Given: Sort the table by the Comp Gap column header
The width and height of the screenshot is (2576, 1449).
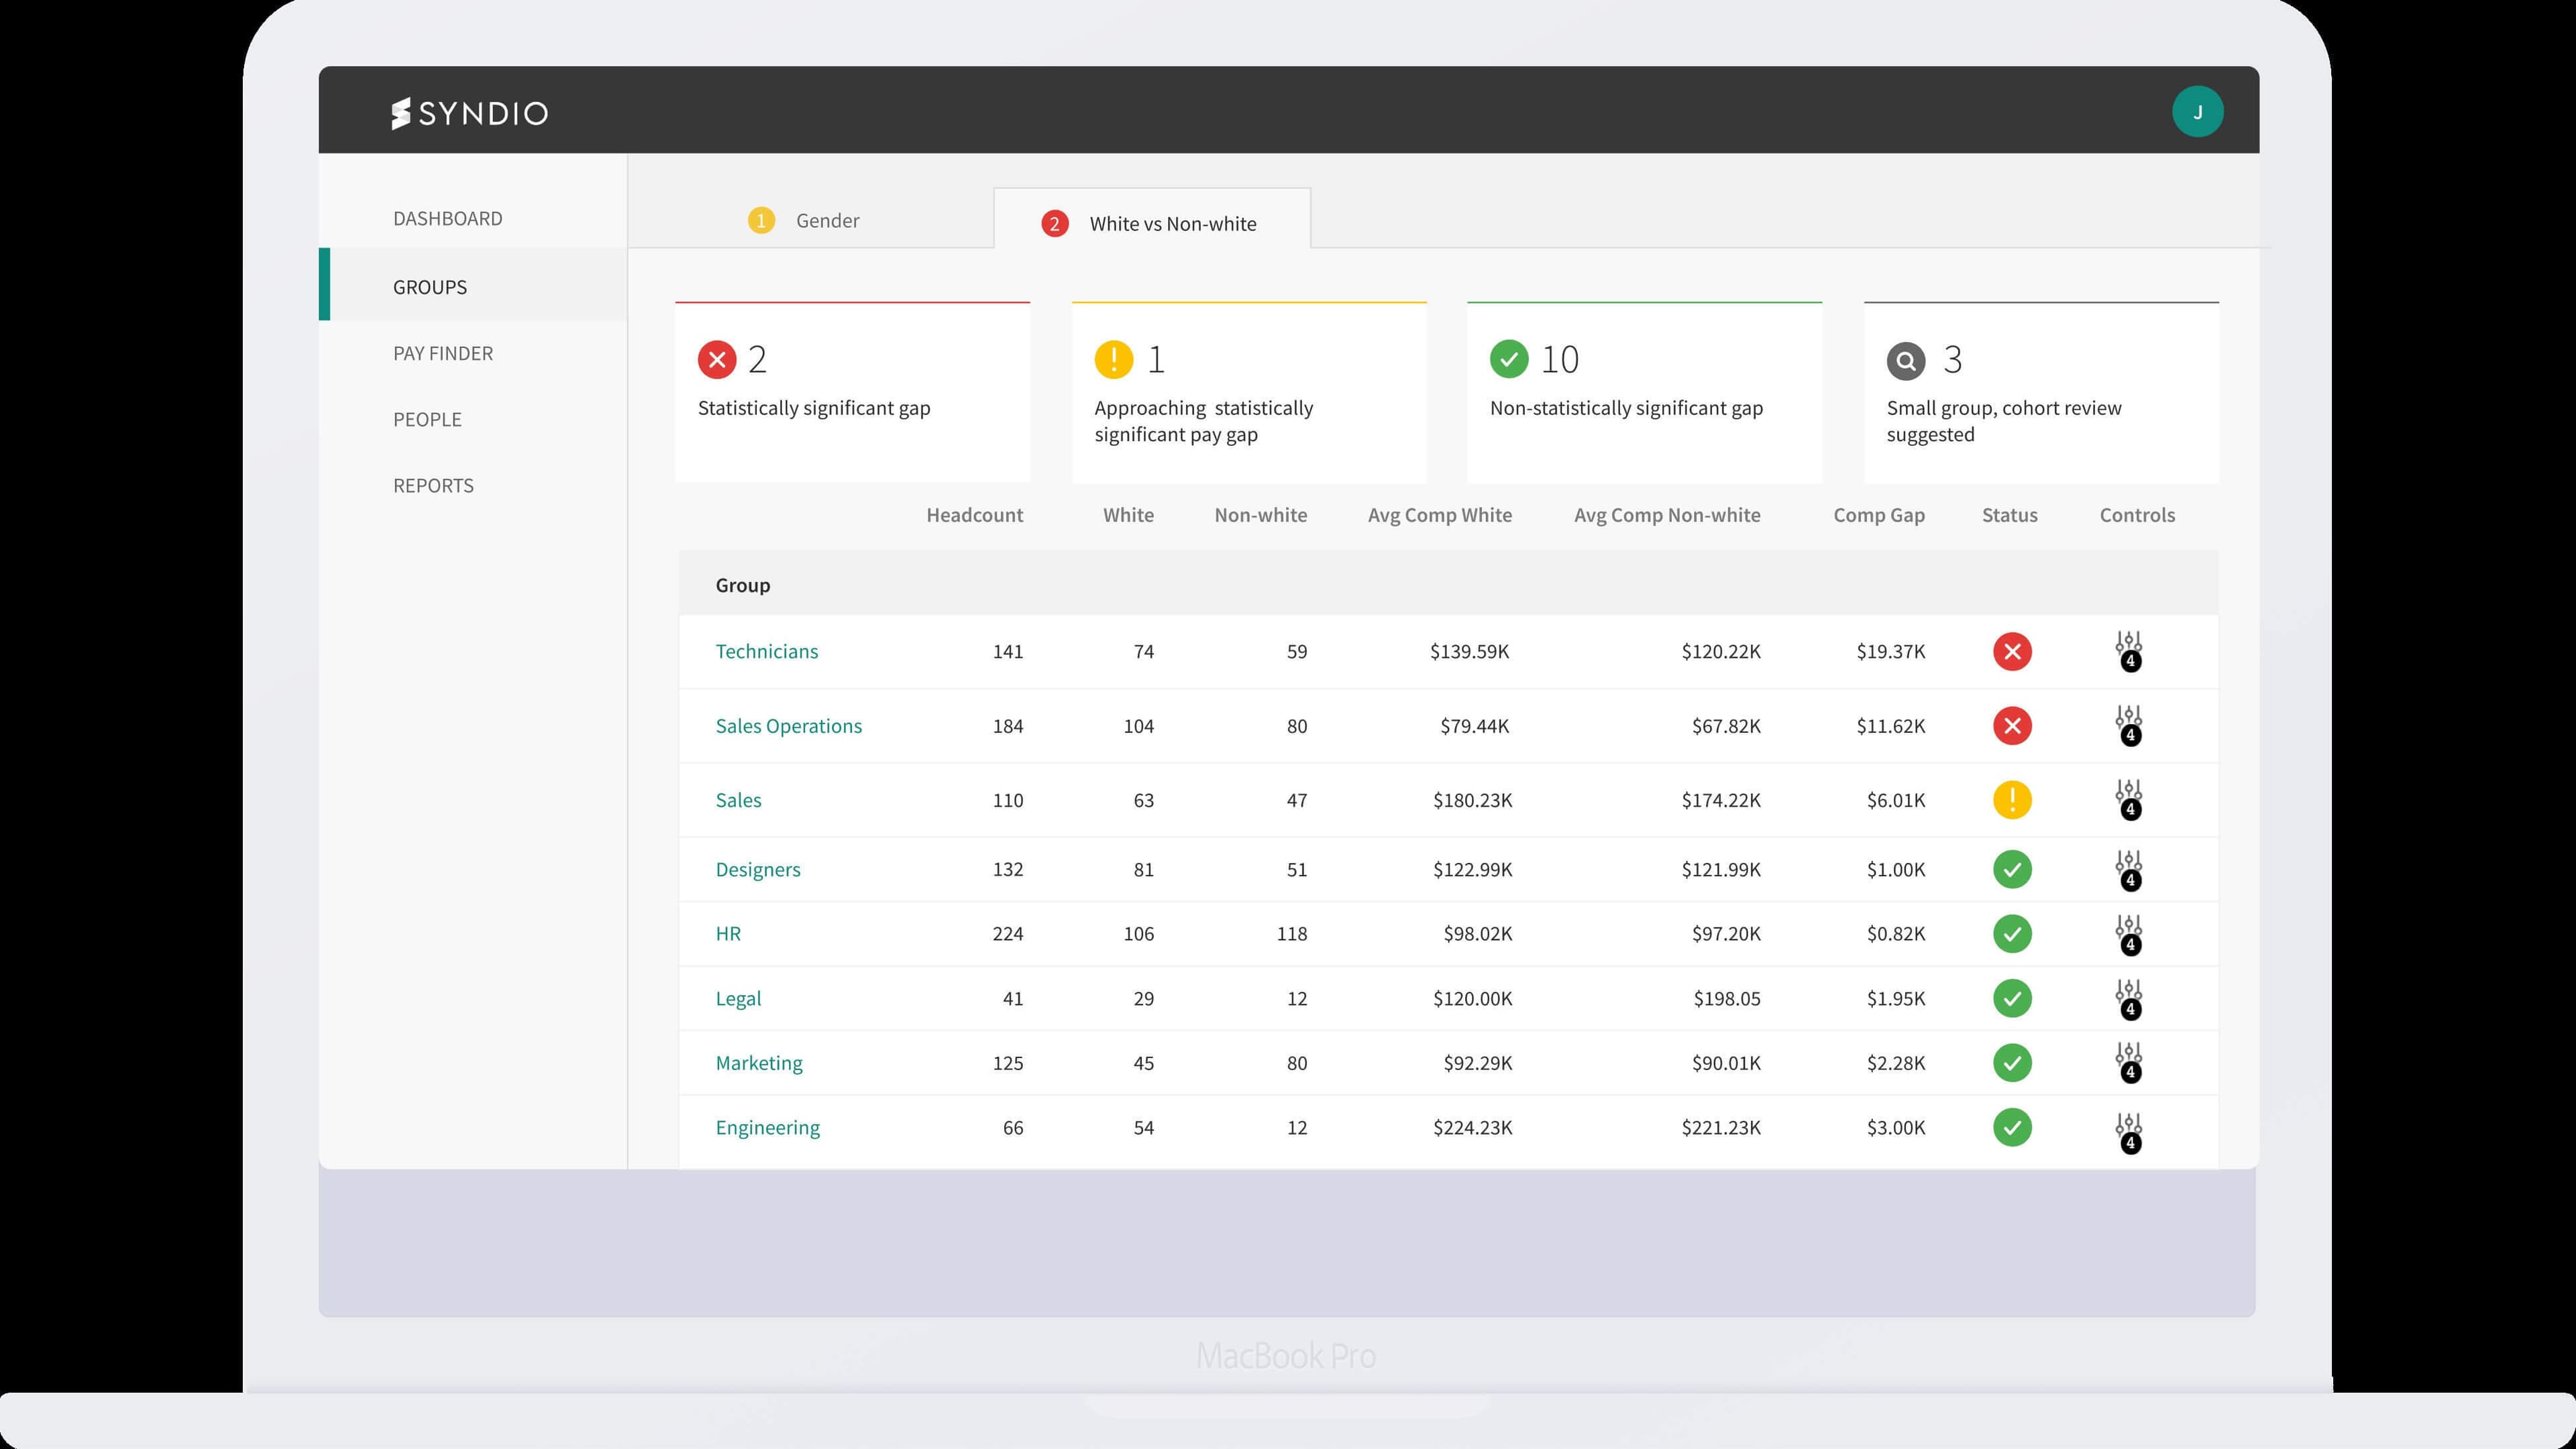Looking at the screenshot, I should click(x=1878, y=515).
